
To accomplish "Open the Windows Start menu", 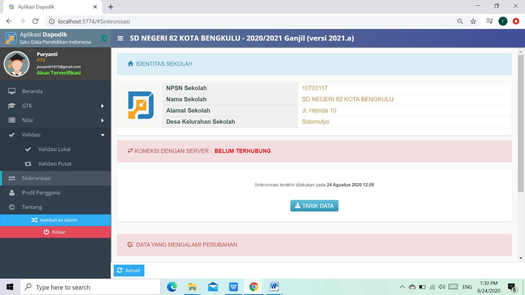I will [x=10, y=287].
